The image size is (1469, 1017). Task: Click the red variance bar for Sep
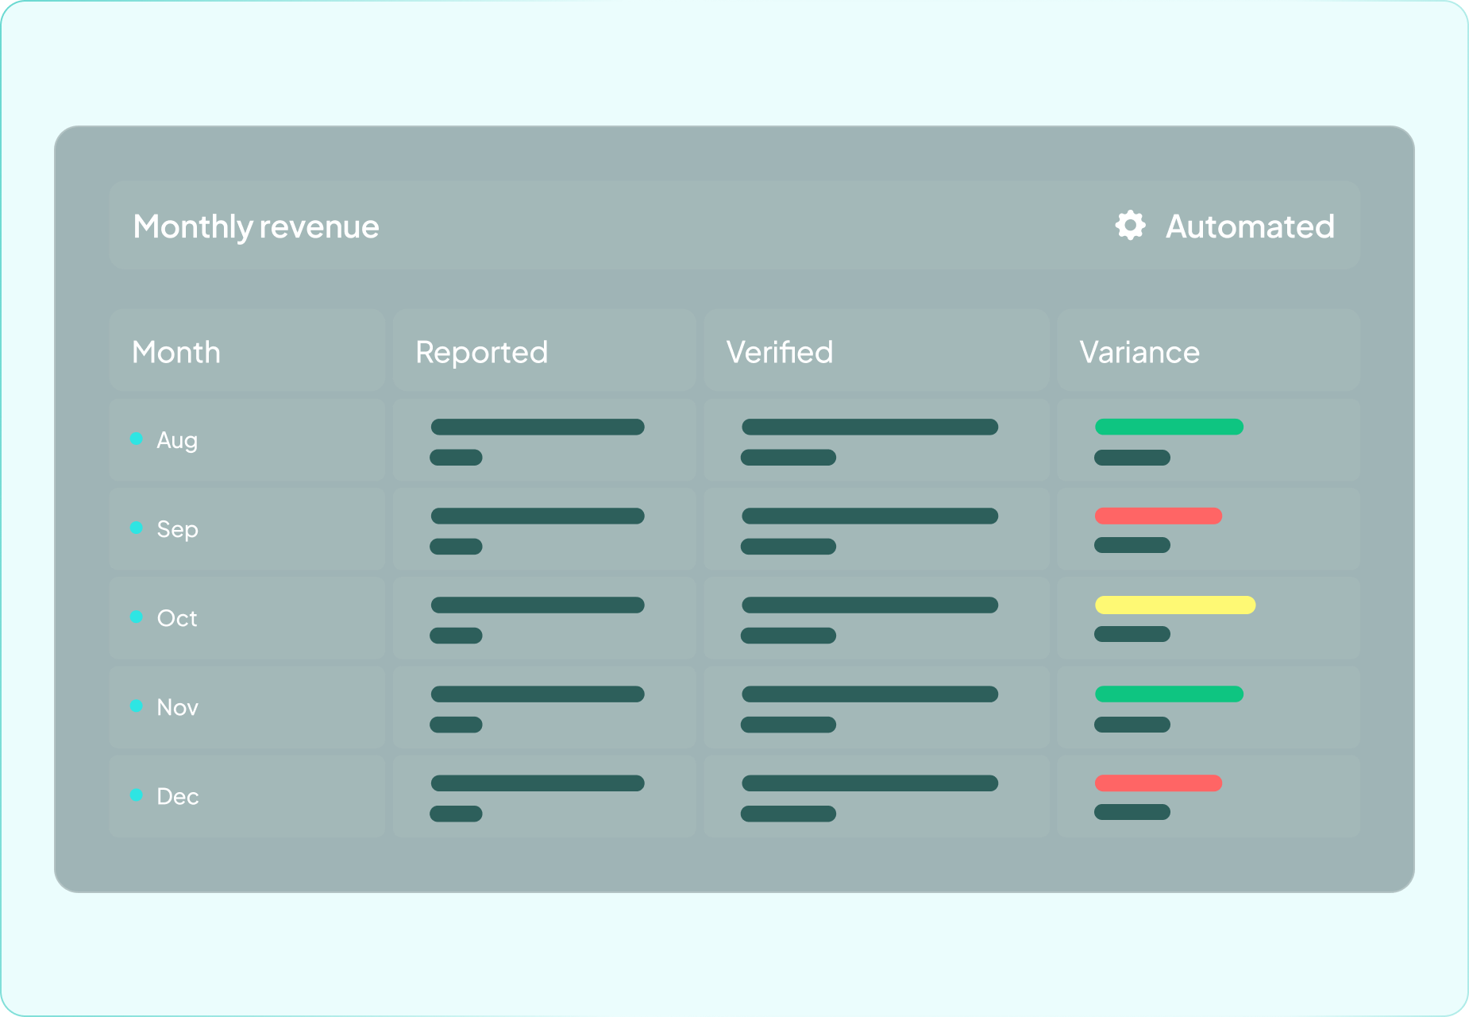click(x=1159, y=516)
